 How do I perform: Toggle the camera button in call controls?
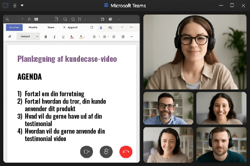coord(87,152)
